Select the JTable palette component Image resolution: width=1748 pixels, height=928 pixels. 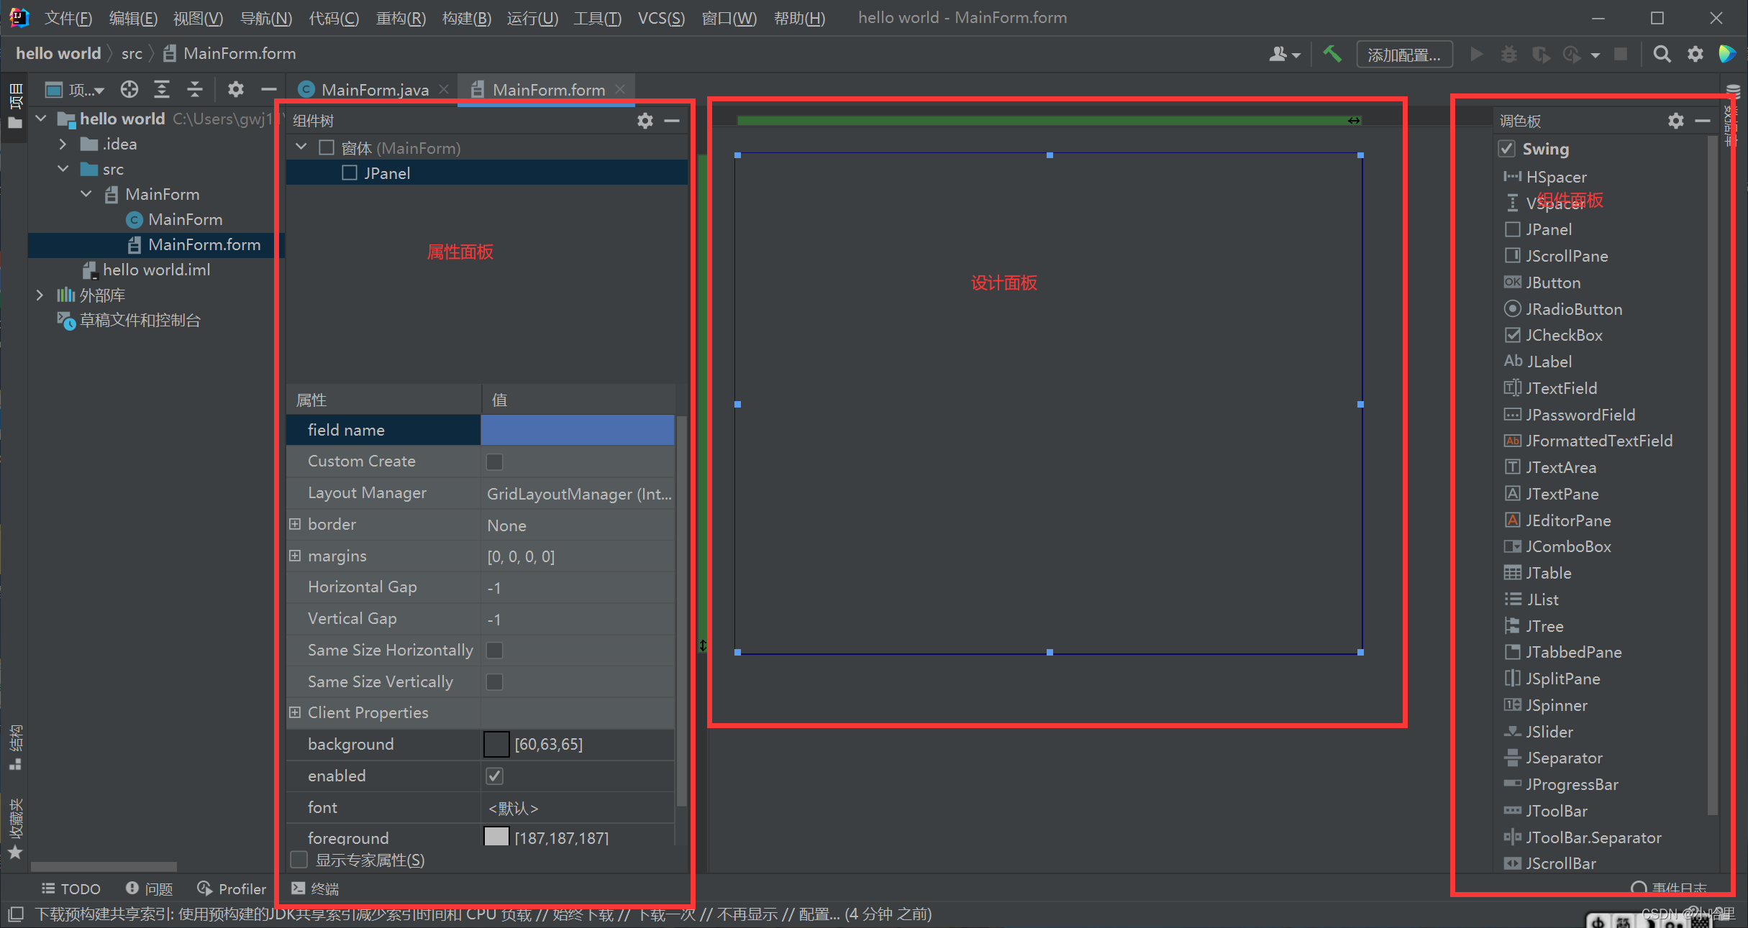pyautogui.click(x=1548, y=573)
